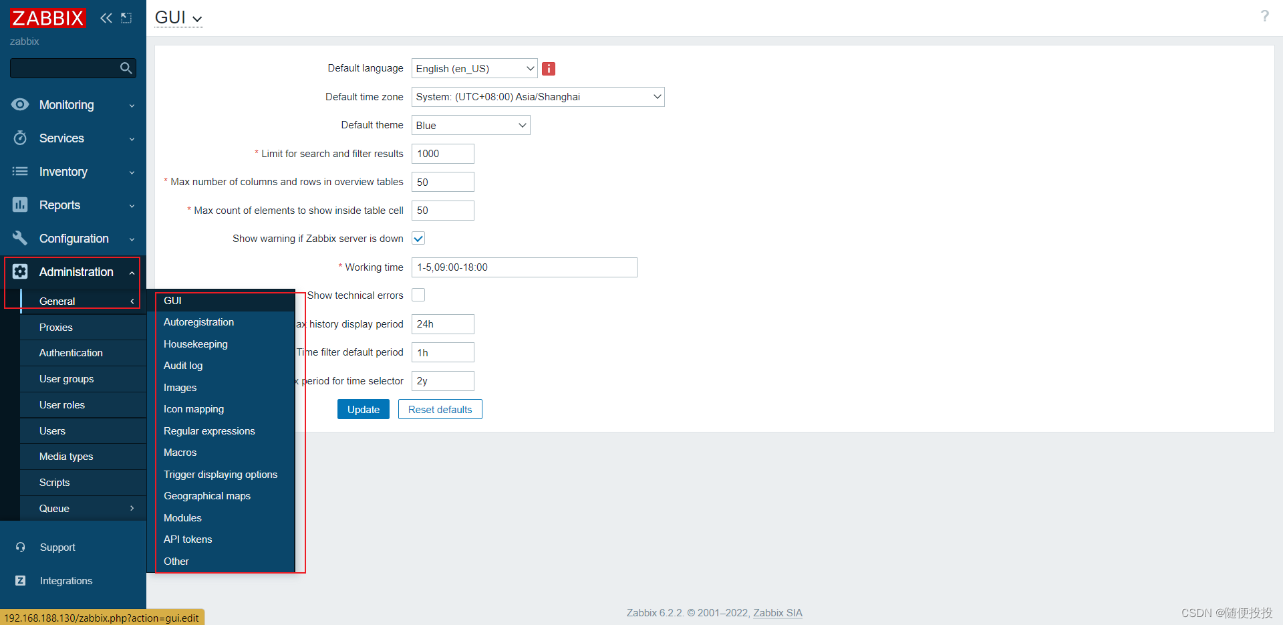Viewport: 1283px width, 625px height.
Task: Click the Update button
Action: (363, 409)
